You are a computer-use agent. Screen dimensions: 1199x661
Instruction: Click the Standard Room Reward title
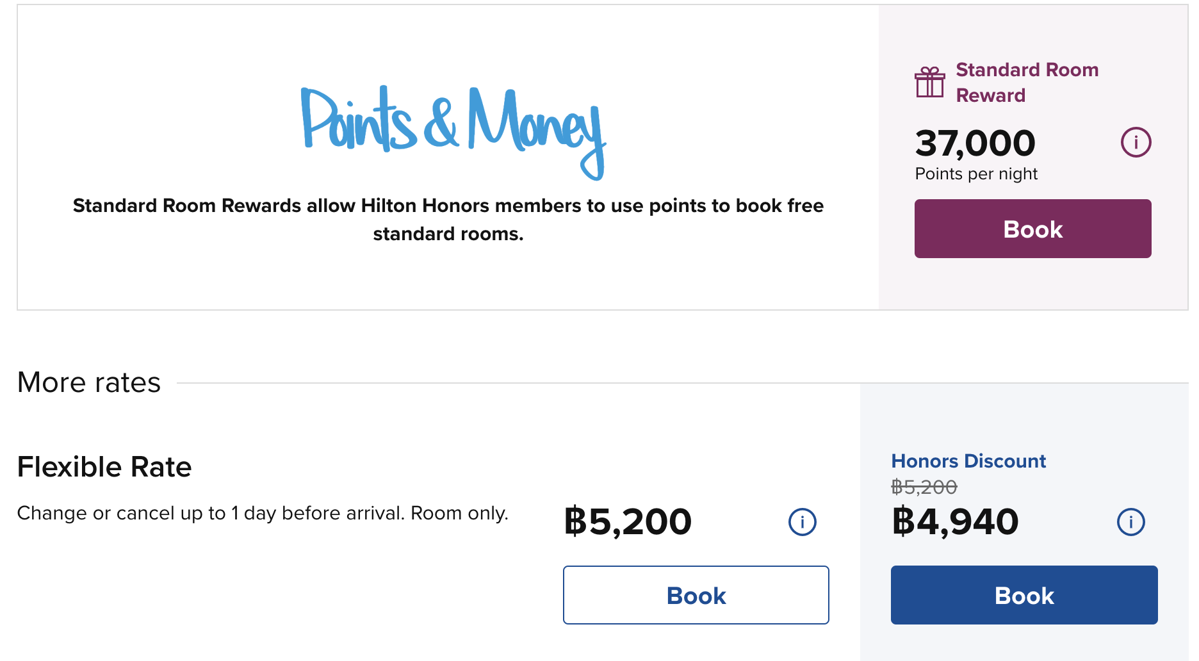pyautogui.click(x=1027, y=83)
